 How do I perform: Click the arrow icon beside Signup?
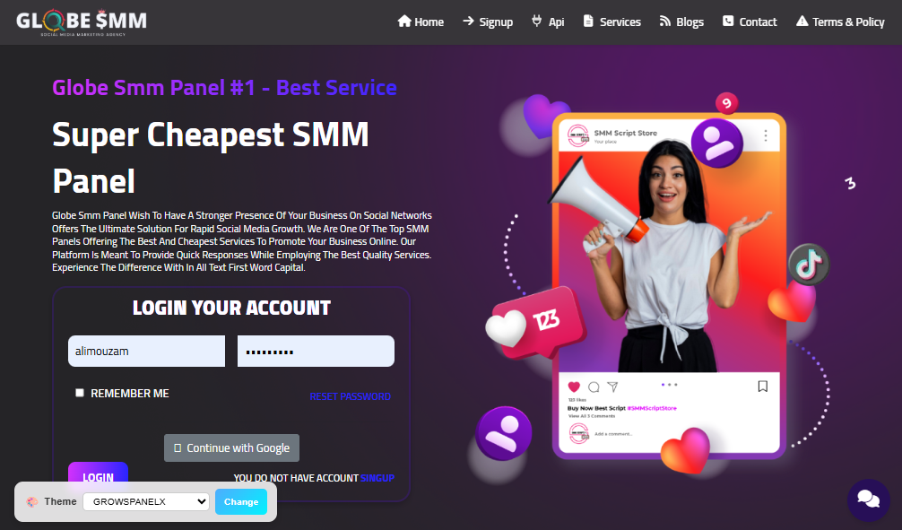pos(468,22)
